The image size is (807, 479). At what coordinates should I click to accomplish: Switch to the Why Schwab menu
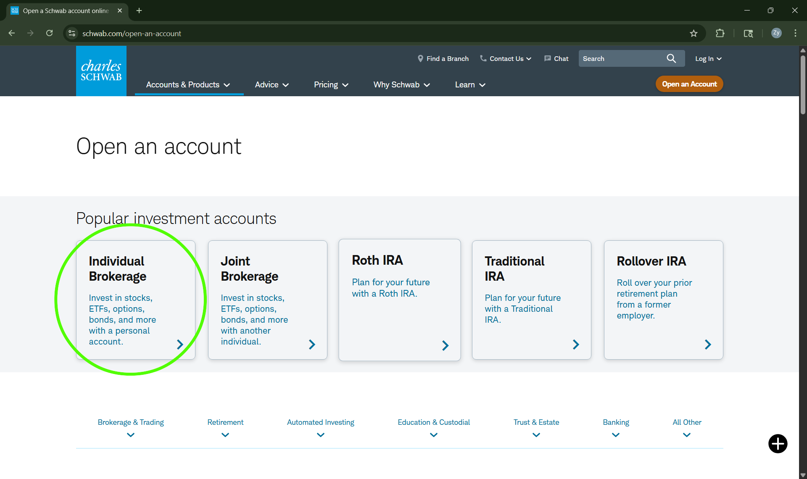pyautogui.click(x=401, y=84)
